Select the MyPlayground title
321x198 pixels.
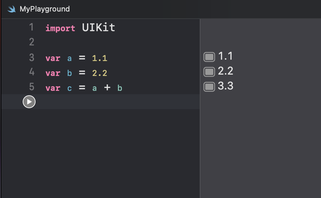pos(45,9)
